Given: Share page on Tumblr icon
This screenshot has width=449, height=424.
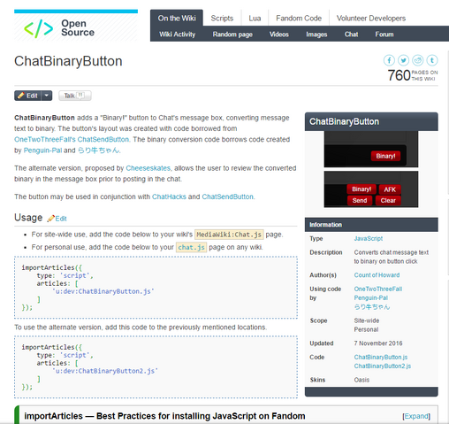Looking at the screenshot, I should [x=432, y=60].
